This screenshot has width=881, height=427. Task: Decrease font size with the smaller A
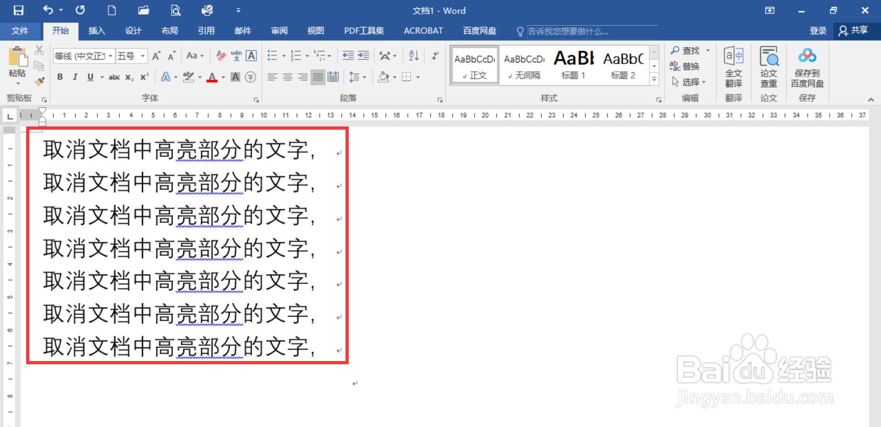pos(172,56)
